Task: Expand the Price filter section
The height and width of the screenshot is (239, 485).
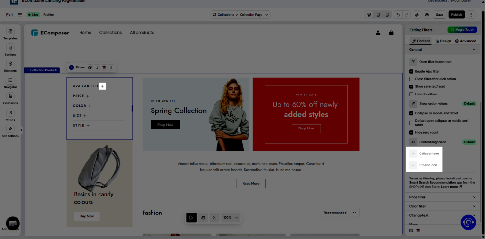Action: (442, 197)
